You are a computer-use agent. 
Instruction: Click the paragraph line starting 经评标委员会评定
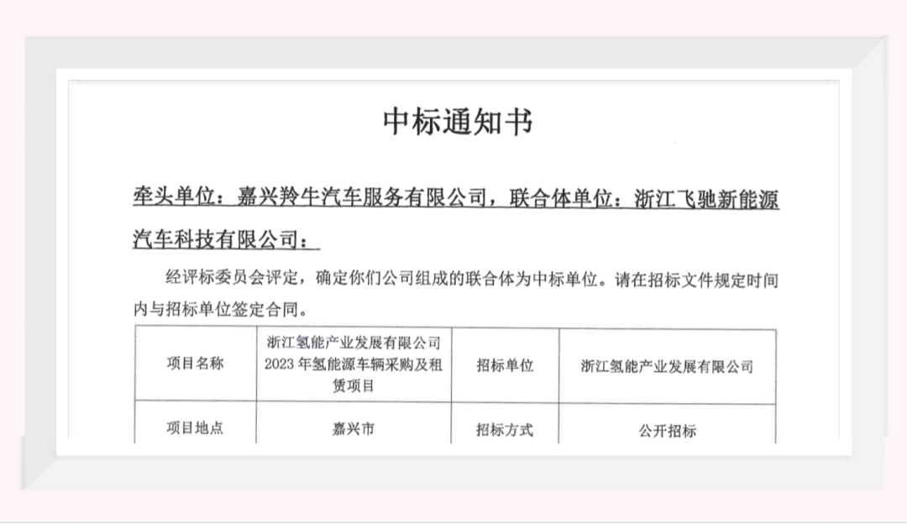point(472,280)
